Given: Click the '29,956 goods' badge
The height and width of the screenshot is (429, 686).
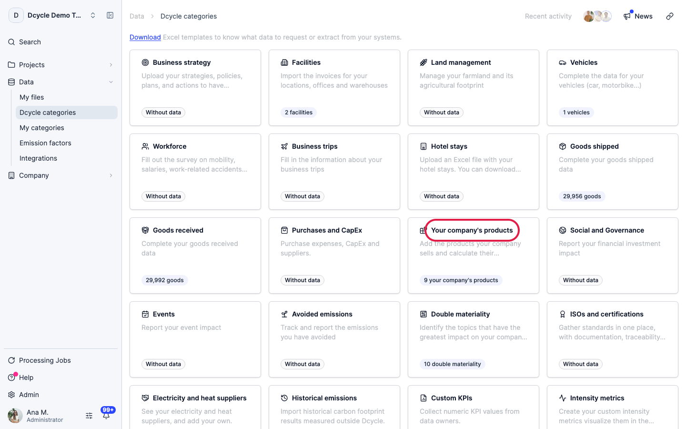Looking at the screenshot, I should pyautogui.click(x=582, y=196).
